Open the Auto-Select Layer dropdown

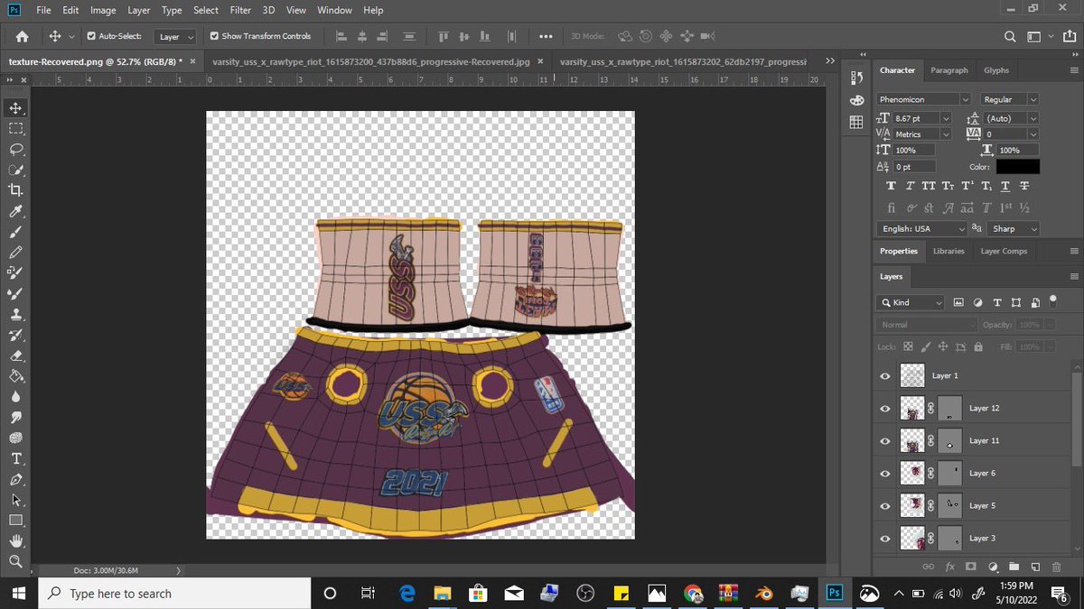176,37
